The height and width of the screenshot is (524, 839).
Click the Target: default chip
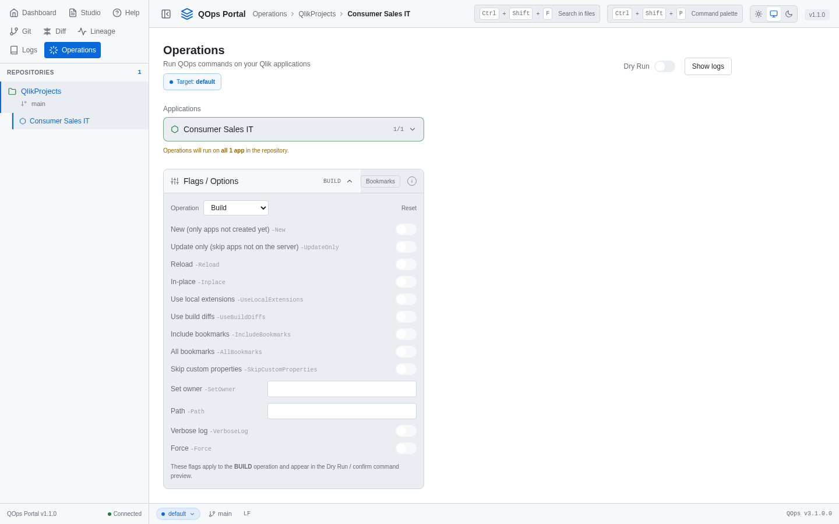(192, 82)
